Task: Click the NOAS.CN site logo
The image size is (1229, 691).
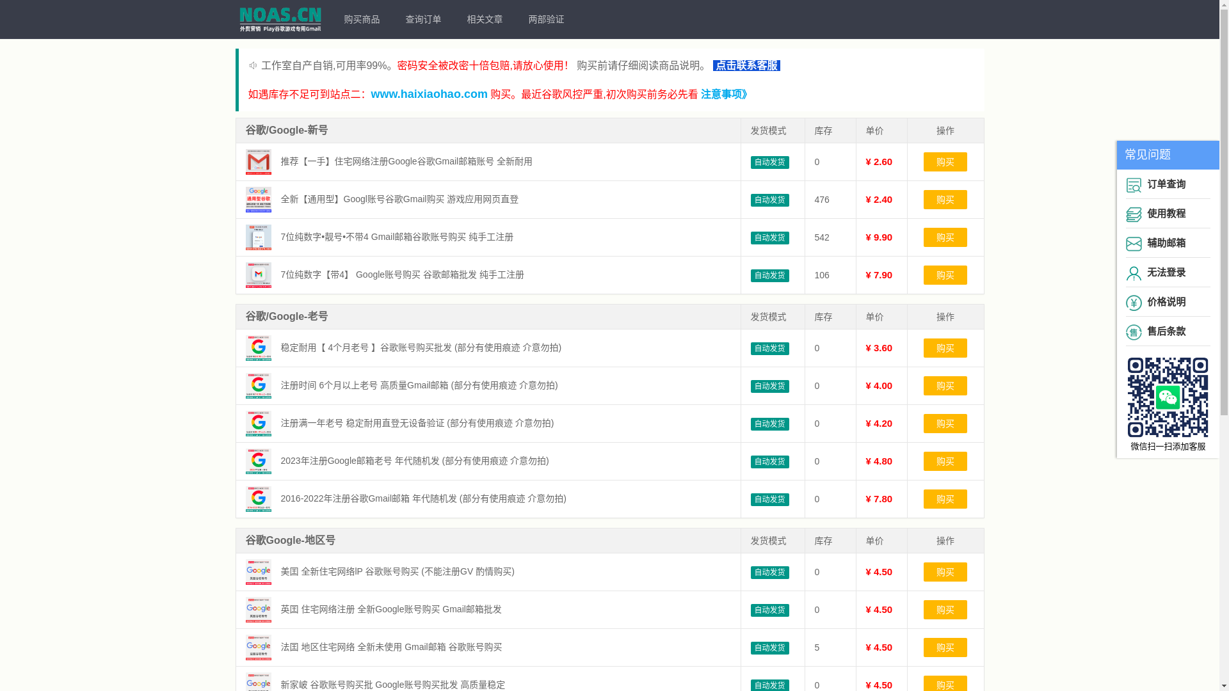Action: [280, 20]
